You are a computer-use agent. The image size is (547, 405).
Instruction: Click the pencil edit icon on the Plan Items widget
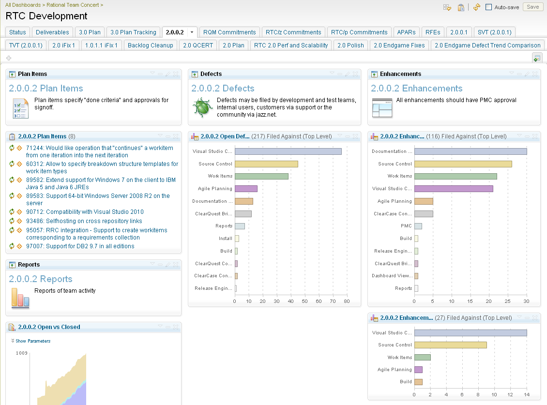pos(168,74)
